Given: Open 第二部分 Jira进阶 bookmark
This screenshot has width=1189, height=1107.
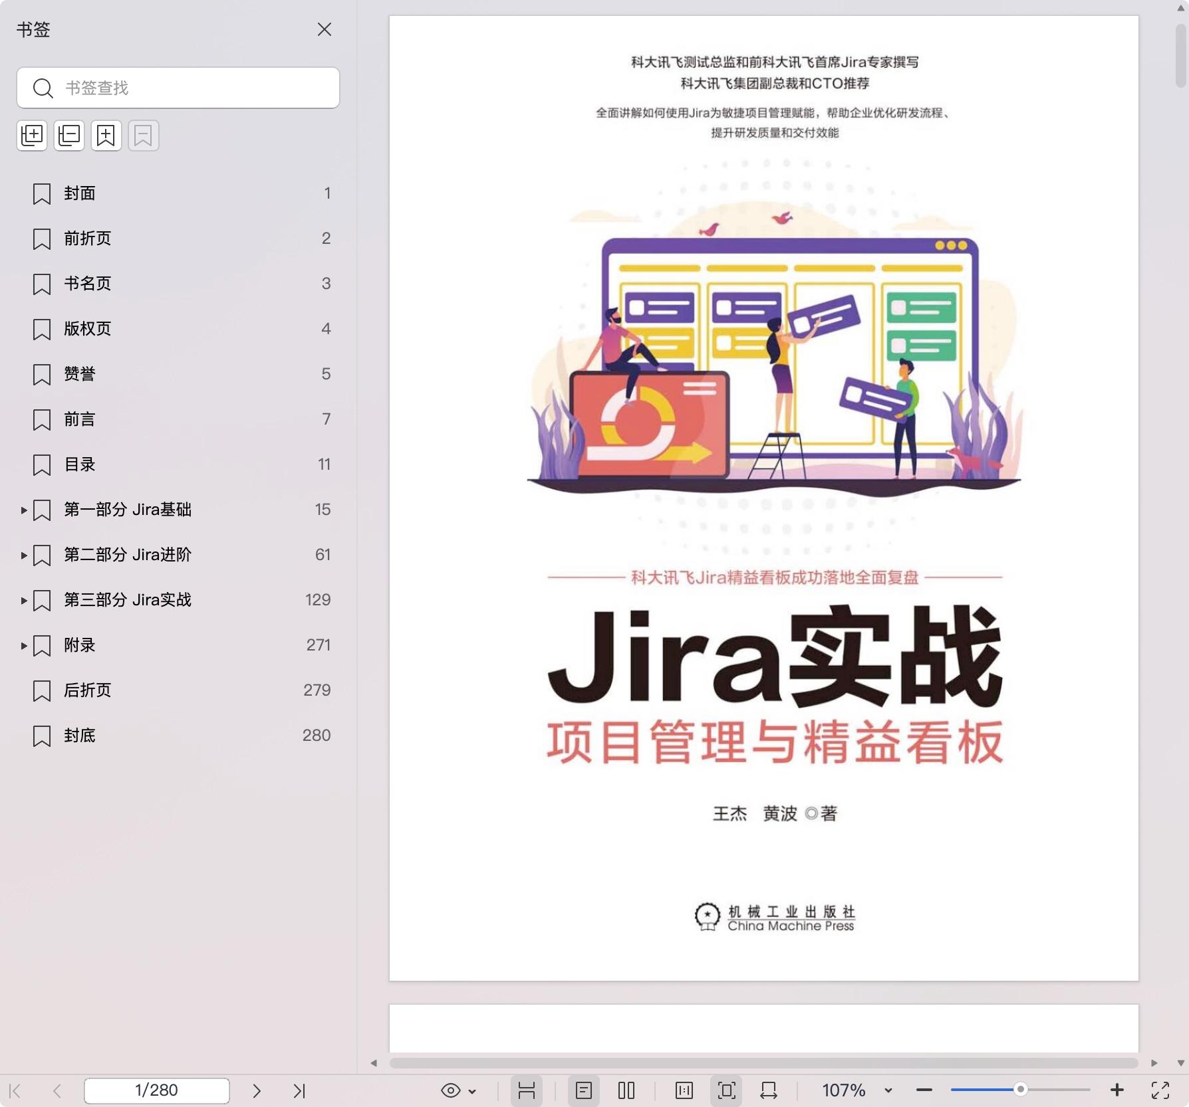Looking at the screenshot, I should (128, 555).
